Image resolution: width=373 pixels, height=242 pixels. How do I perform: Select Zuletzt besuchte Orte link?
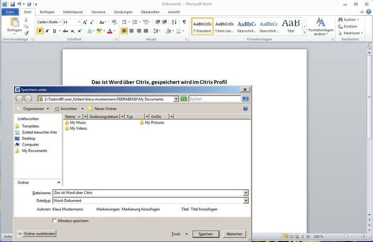pyautogui.click(x=36, y=132)
